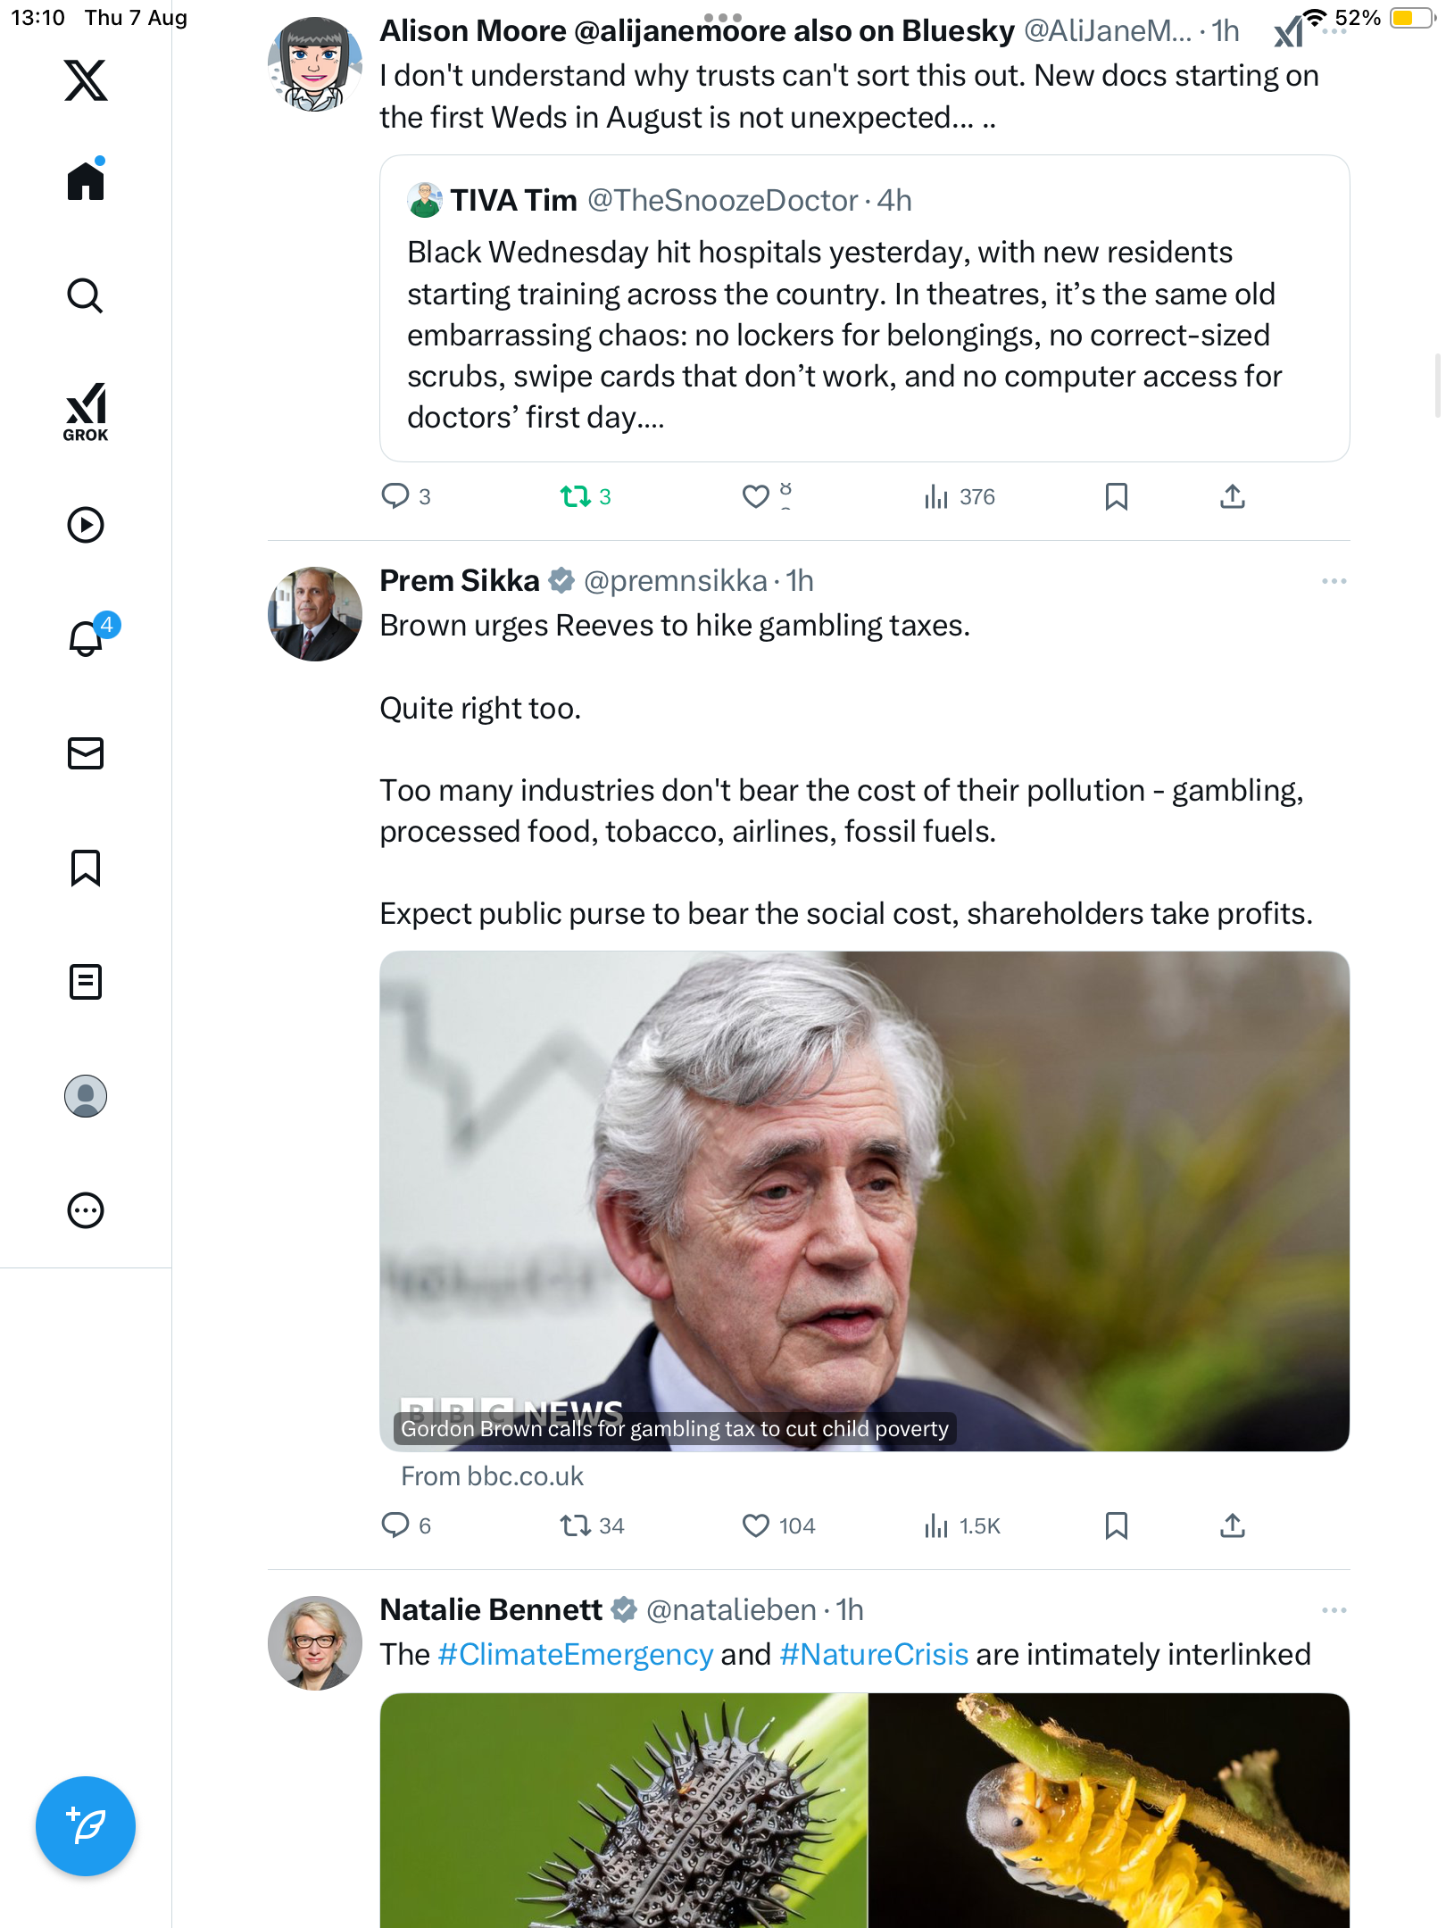The height and width of the screenshot is (1928, 1446).
Task: Open the #NatureCrisis hashtag link
Action: 874,1655
